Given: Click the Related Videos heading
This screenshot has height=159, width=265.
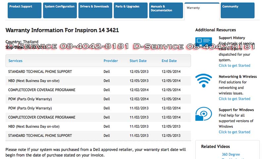Looking at the screenshot, I should click(215, 146).
